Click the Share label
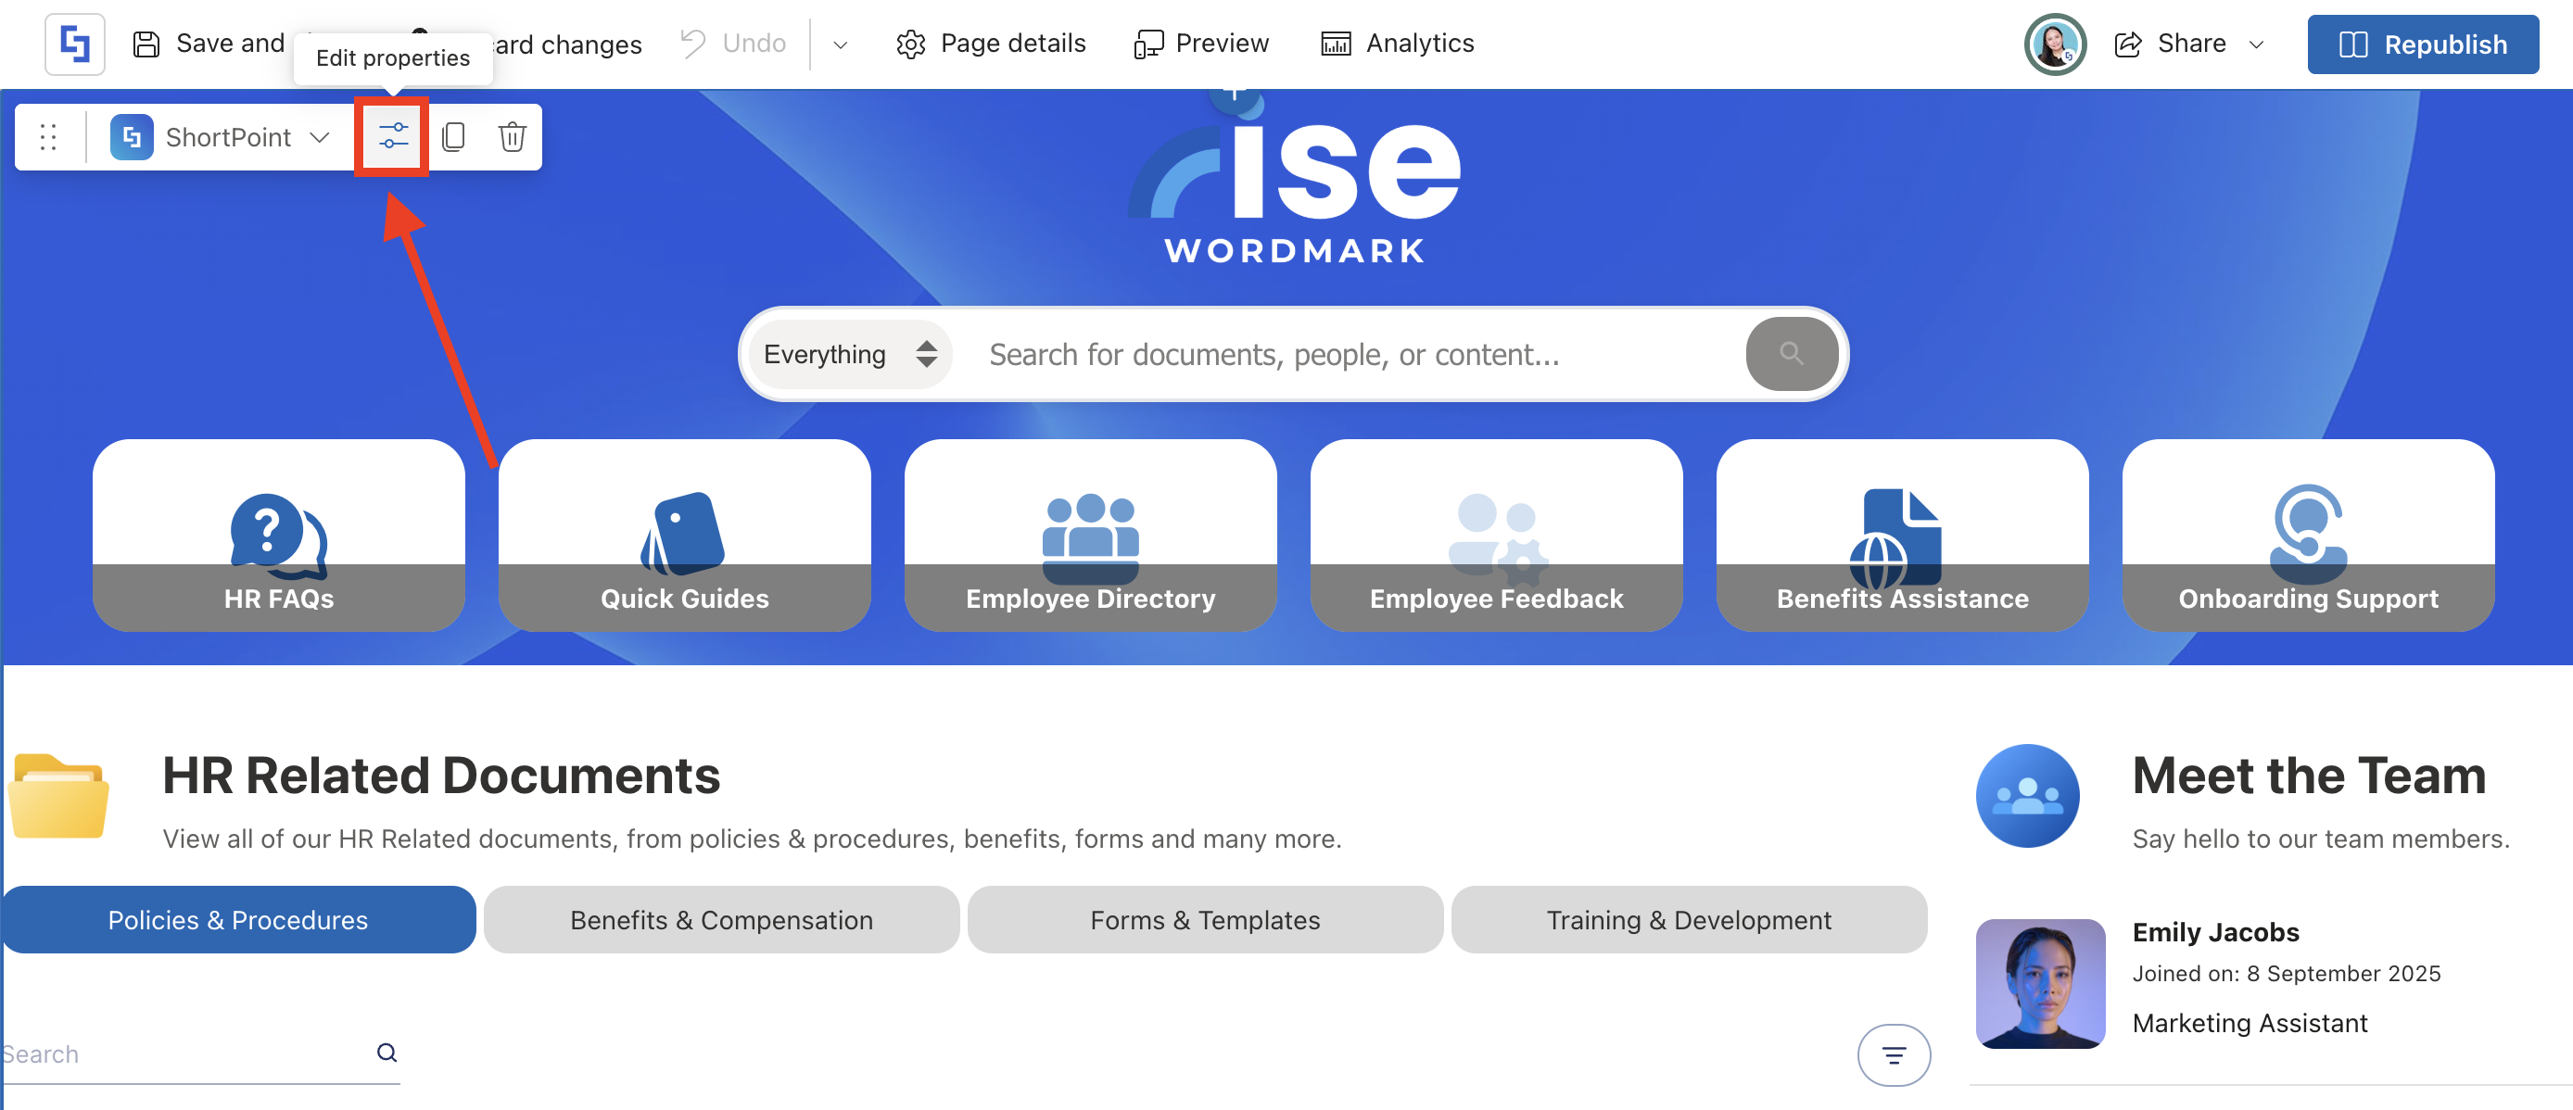The image size is (2573, 1110). [x=2191, y=43]
